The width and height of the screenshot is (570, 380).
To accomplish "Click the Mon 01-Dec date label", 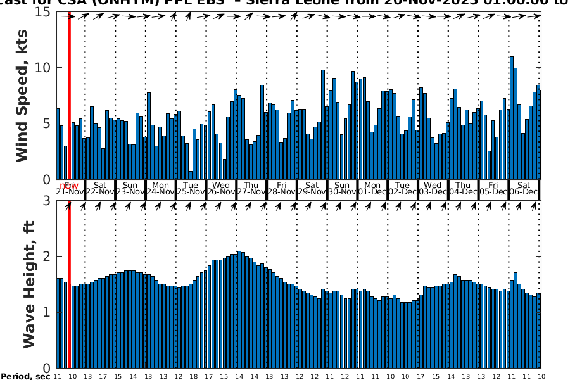I will (x=372, y=188).
